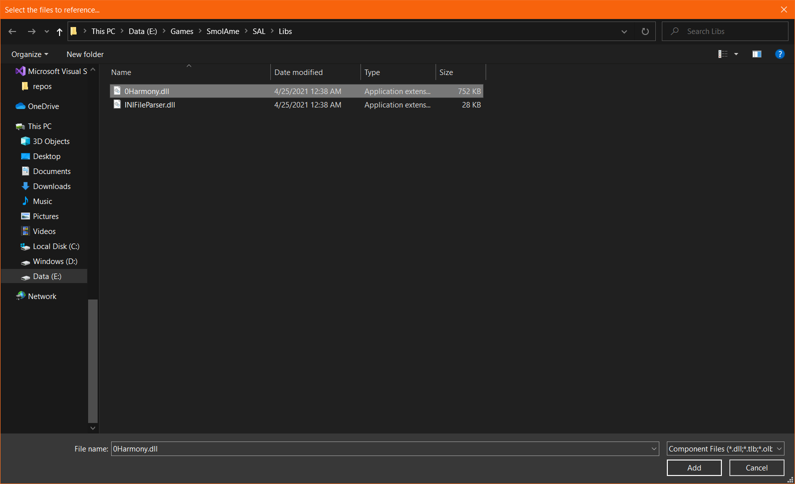795x484 pixels.
Task: Expand the chevron after SmolAme breadcrumb
Action: [x=246, y=31]
